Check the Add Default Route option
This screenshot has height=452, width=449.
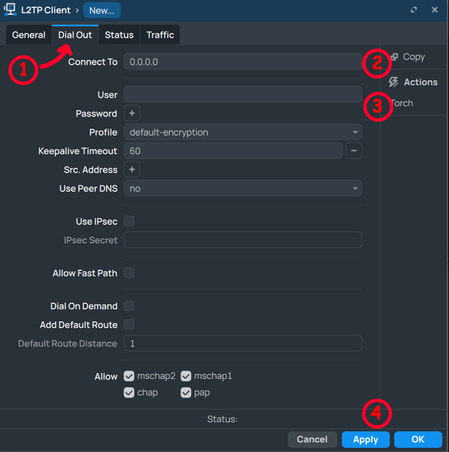129,325
